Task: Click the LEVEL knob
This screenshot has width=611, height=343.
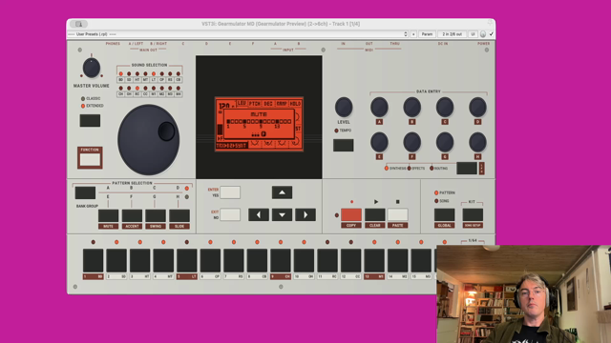Action: (344, 108)
